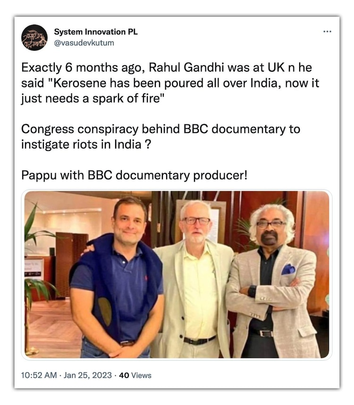Click the wristwatch on the right man's arm
Screen dimensions: 354x405
click(252, 291)
